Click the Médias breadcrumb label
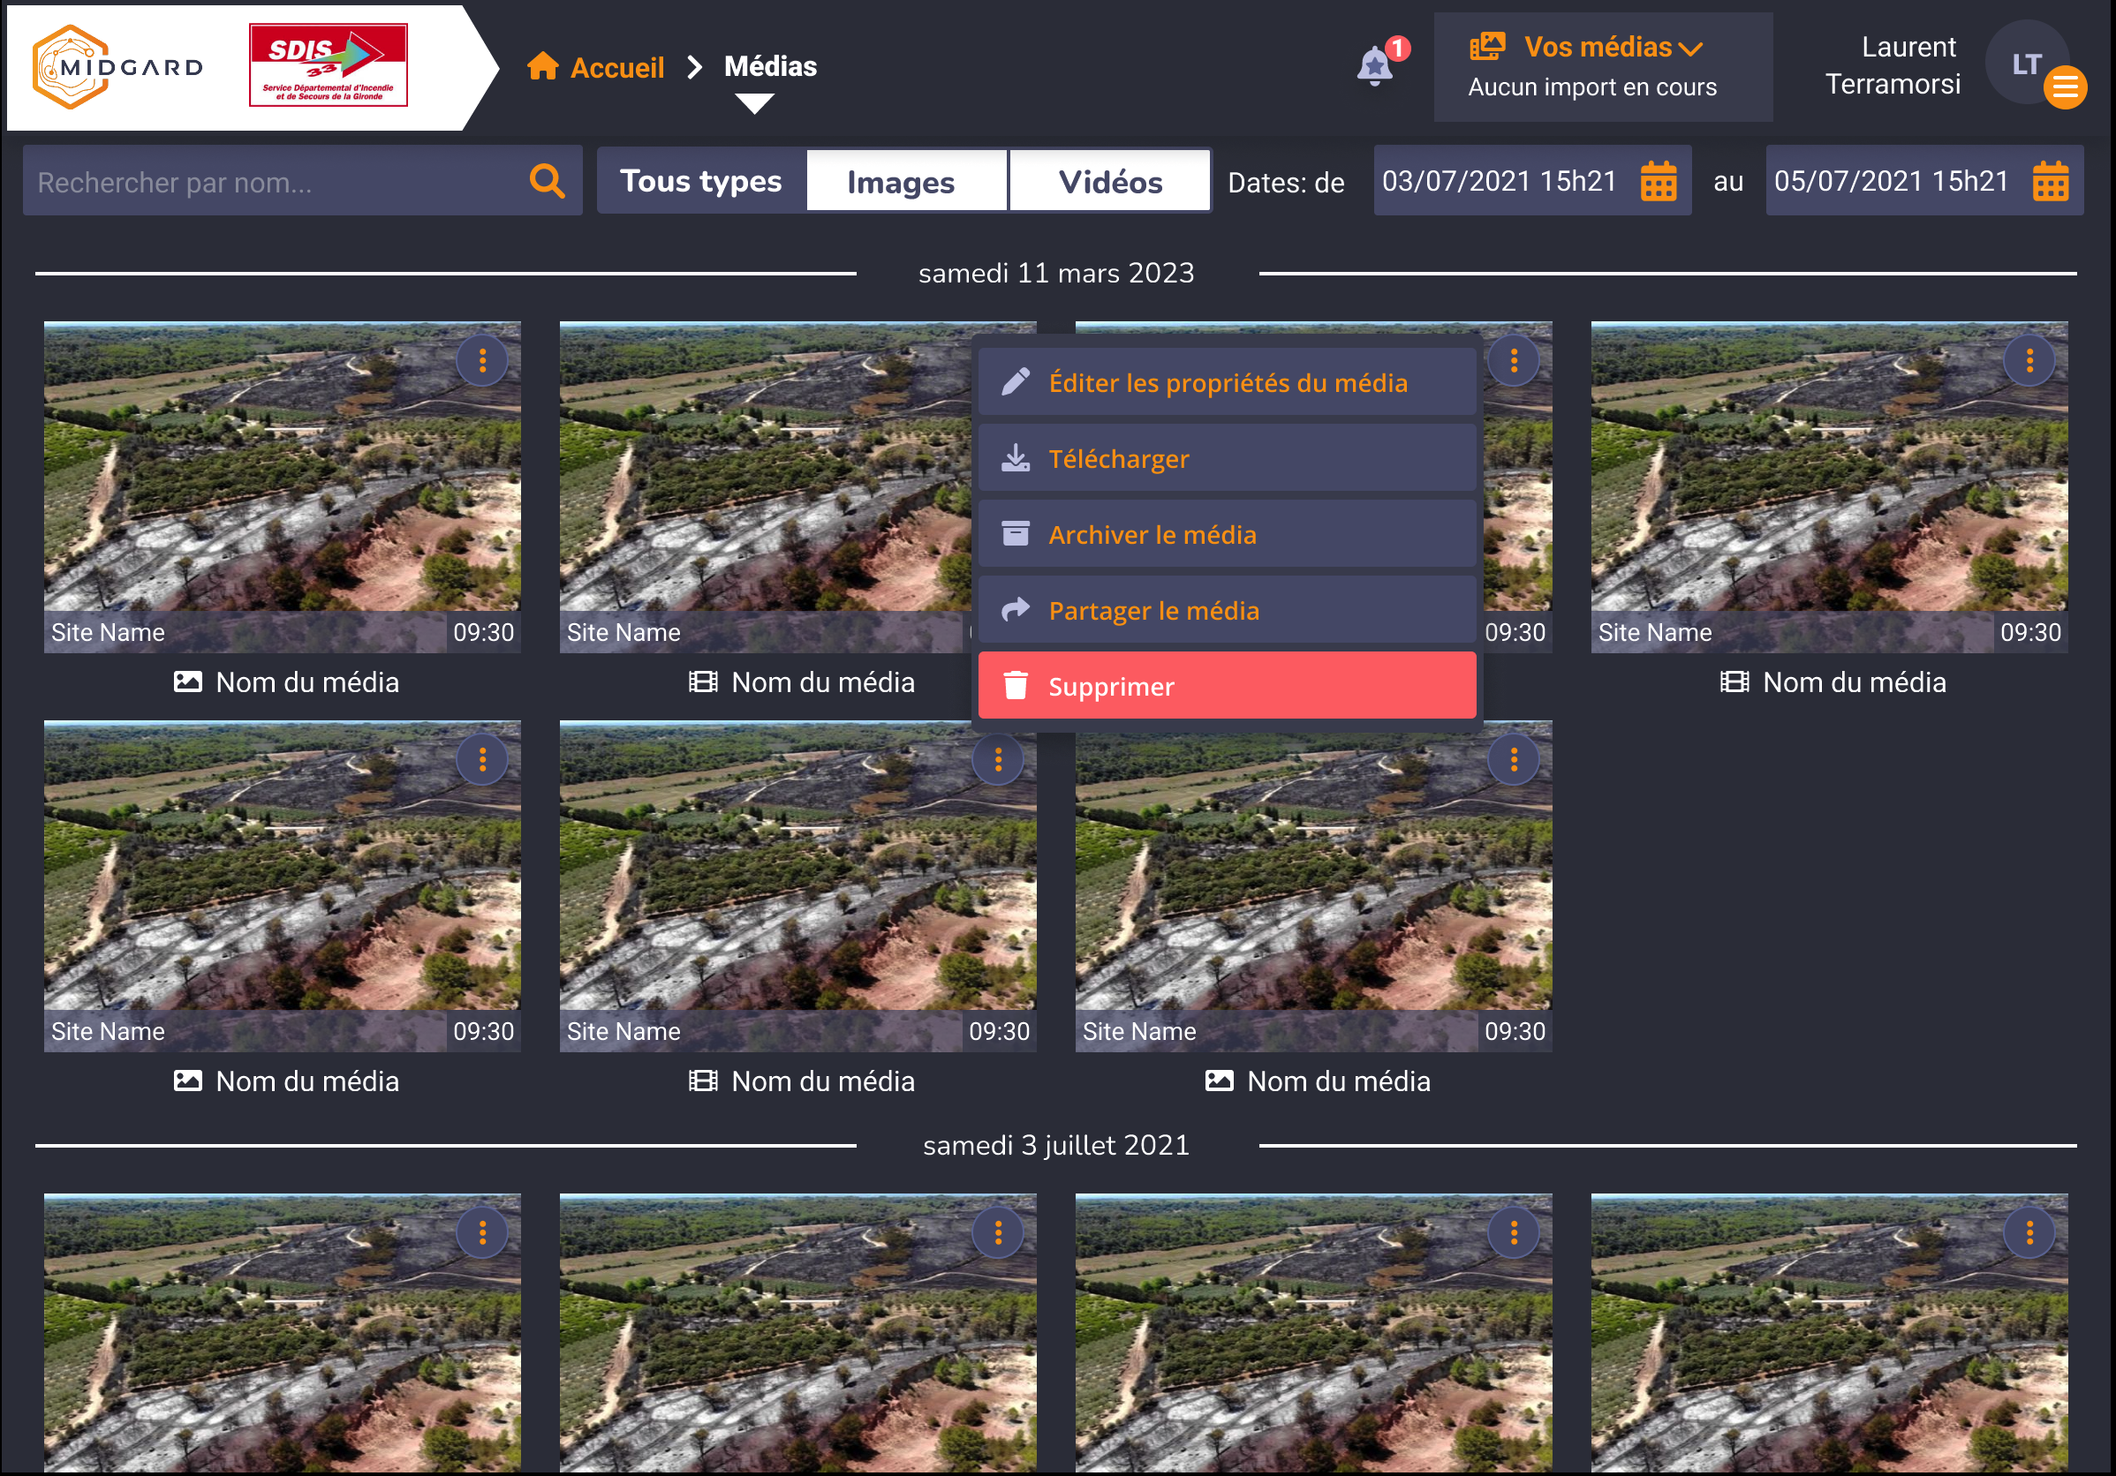Screen dimensions: 2116x1476 pyautogui.click(x=770, y=66)
